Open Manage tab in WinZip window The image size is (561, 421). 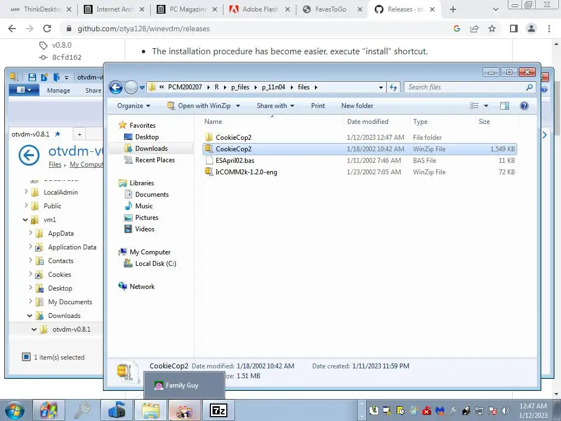[x=58, y=90]
